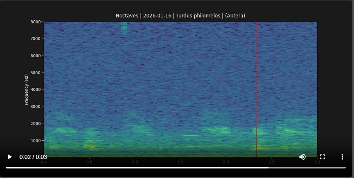
Task: Click the 6000 frequency axis label
Action: tap(36, 56)
